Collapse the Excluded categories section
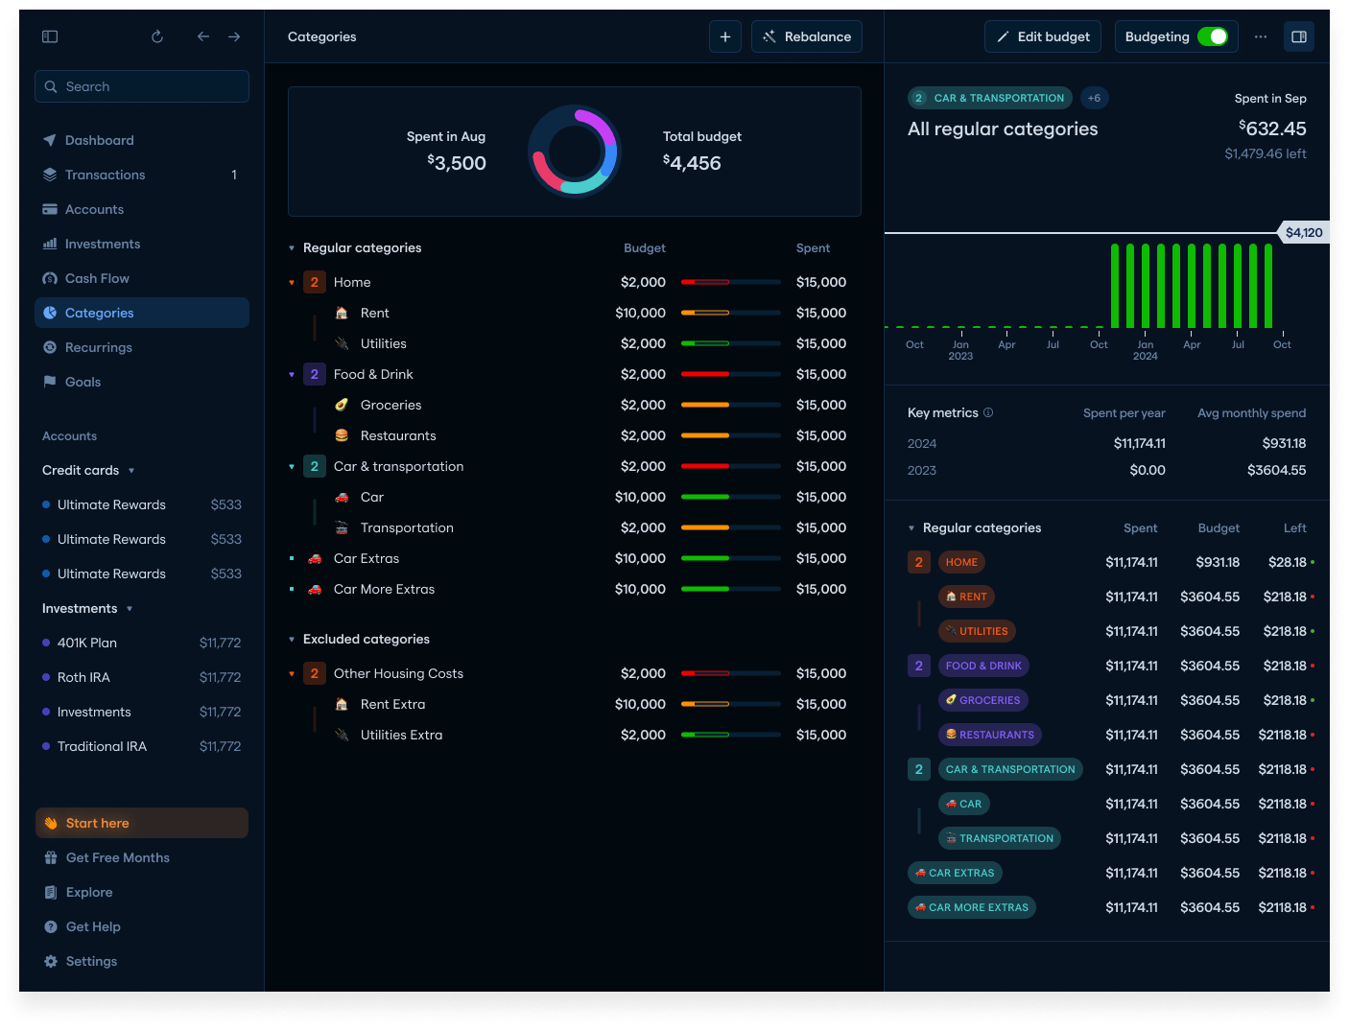This screenshot has width=1349, height=1030. 292,640
